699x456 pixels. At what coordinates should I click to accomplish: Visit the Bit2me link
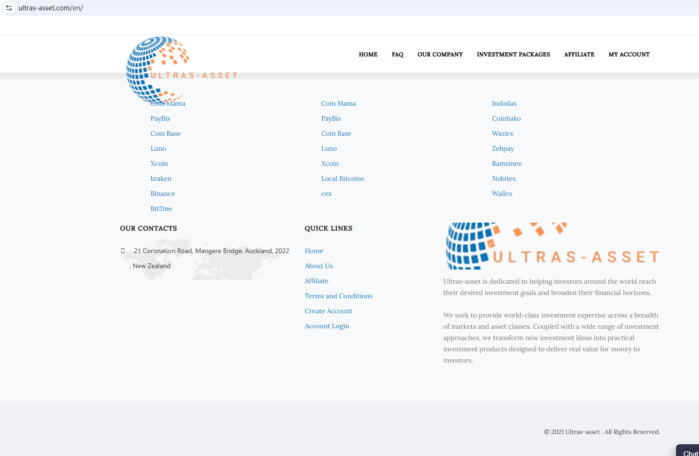(162, 209)
